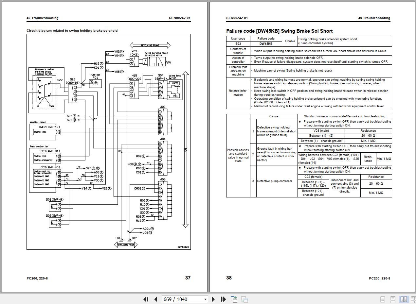Go to the first page

[x=146, y=299]
